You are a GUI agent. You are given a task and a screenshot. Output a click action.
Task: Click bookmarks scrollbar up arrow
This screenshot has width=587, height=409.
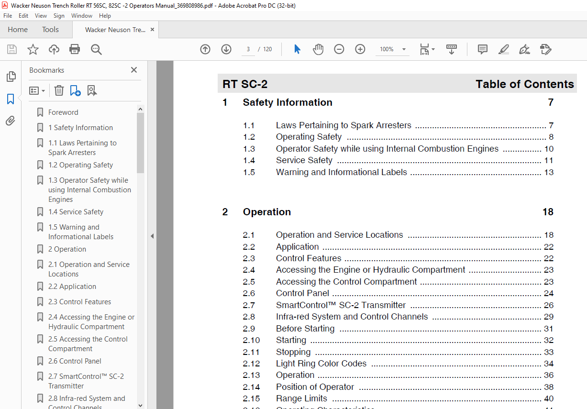coord(140,109)
